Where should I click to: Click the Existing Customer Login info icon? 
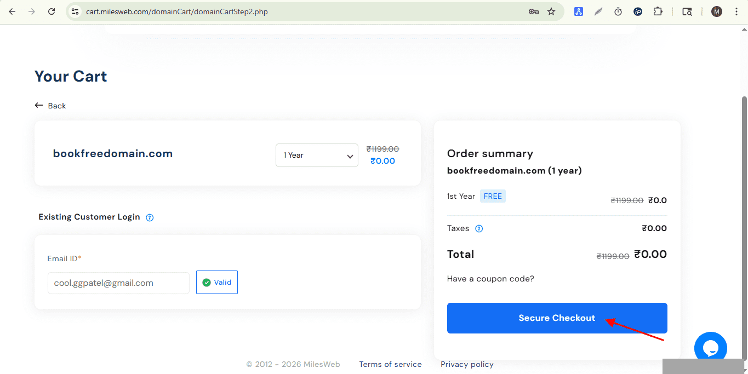tap(150, 217)
